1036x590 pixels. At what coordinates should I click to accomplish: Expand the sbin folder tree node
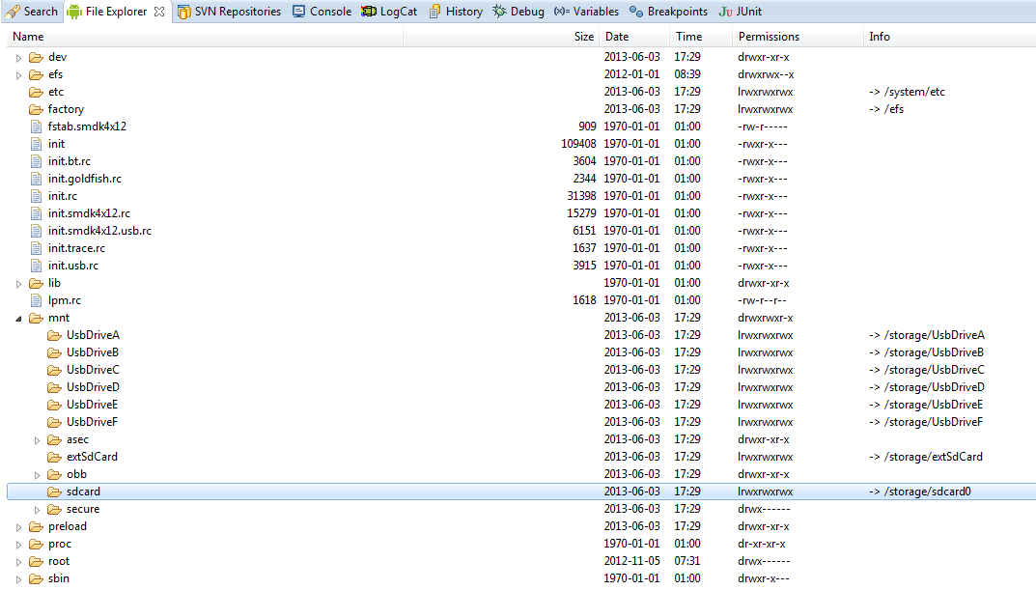[x=18, y=578]
